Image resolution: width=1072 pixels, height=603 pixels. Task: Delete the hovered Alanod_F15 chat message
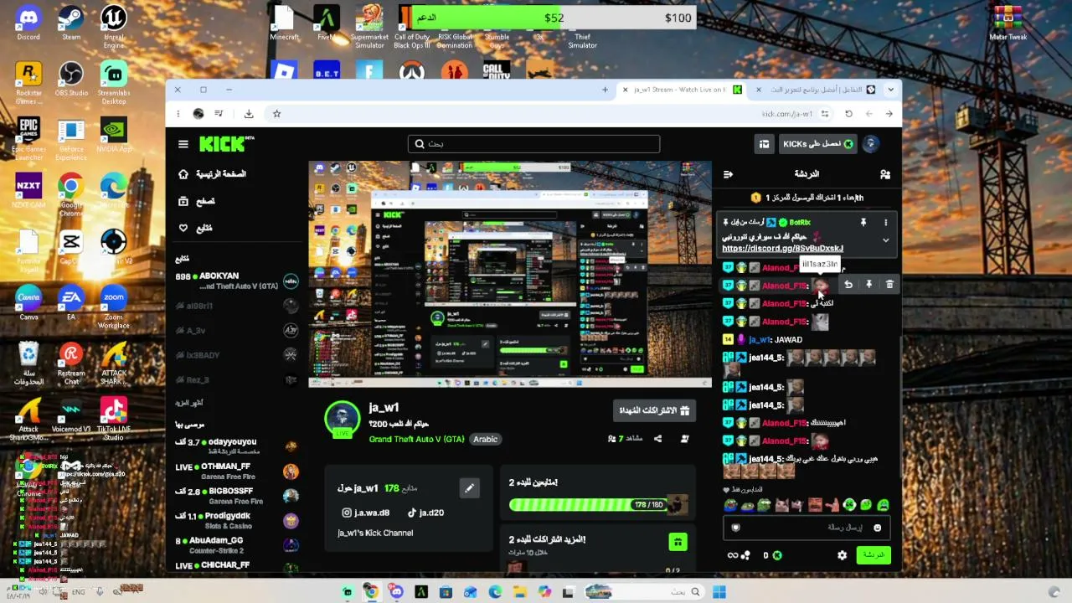(889, 286)
